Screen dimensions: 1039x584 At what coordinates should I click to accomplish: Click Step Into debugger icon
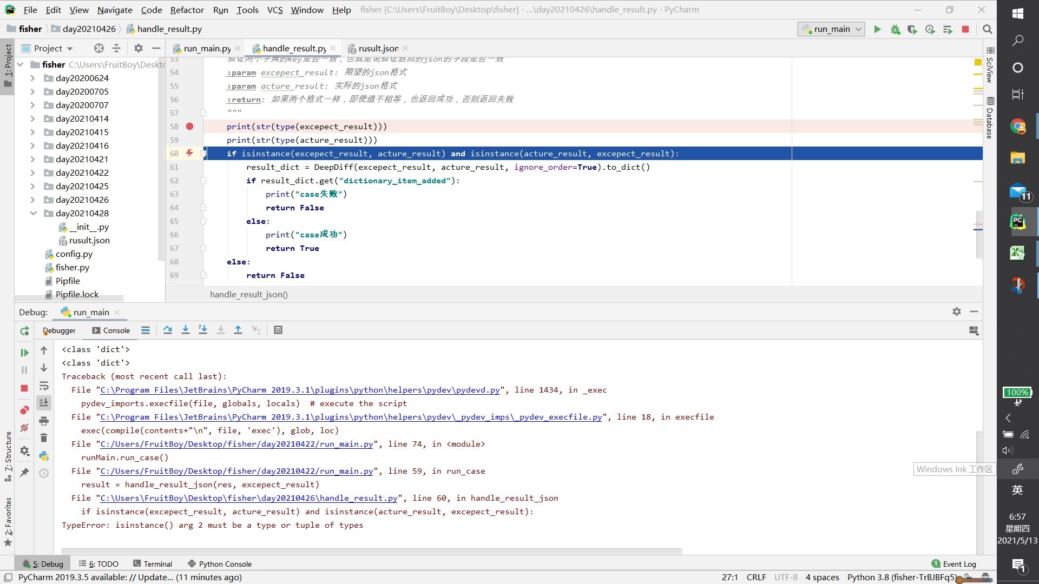coord(186,330)
